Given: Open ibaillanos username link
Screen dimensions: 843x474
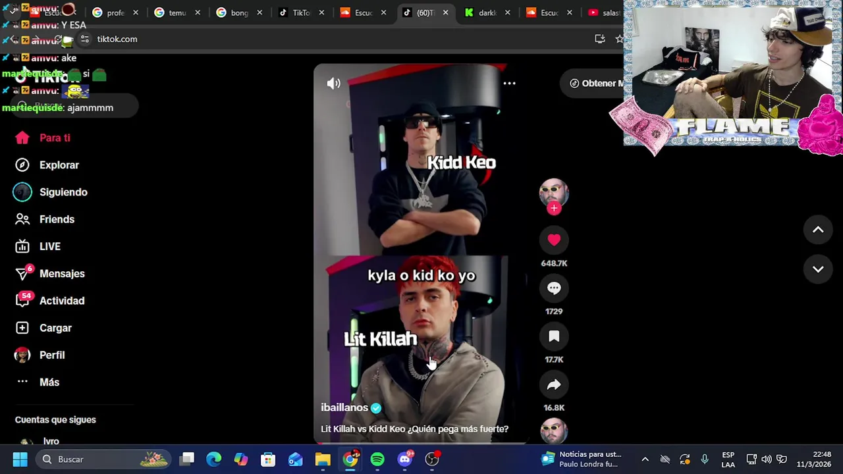Looking at the screenshot, I should 344,408.
